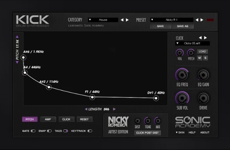Switch to the Pitch envelope tab
230x150 pixels.
(30, 119)
